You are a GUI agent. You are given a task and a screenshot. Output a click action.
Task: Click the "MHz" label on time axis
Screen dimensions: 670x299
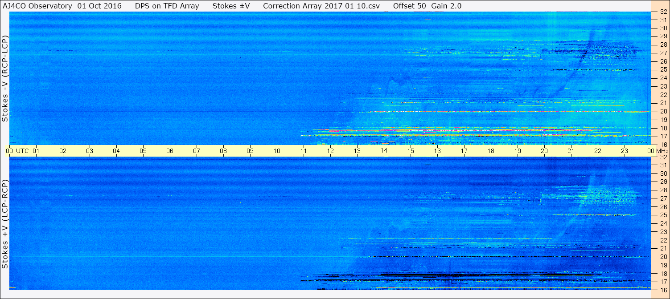(662, 151)
